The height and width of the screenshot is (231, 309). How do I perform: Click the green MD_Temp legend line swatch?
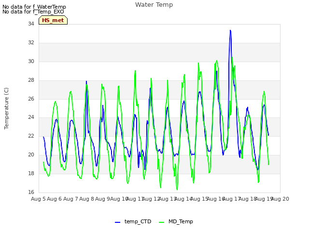[x=161, y=222]
